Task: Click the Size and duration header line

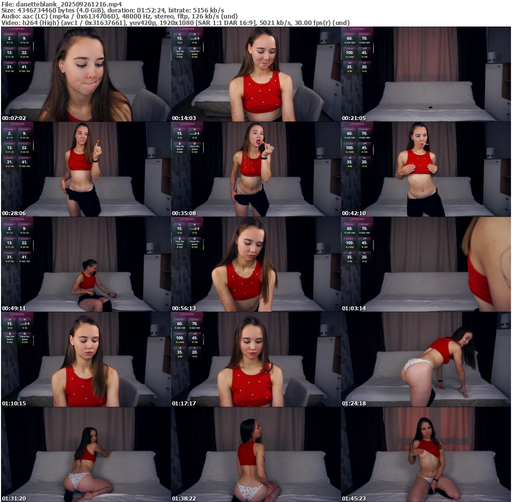Action: pyautogui.click(x=112, y=10)
